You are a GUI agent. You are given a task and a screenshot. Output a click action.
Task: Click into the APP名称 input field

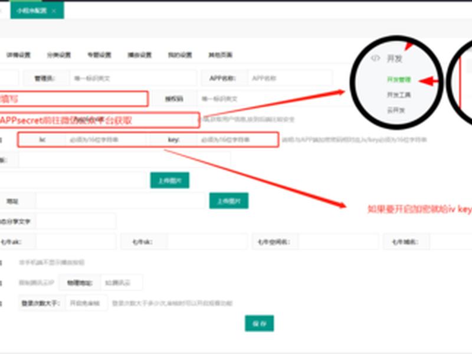(290, 78)
